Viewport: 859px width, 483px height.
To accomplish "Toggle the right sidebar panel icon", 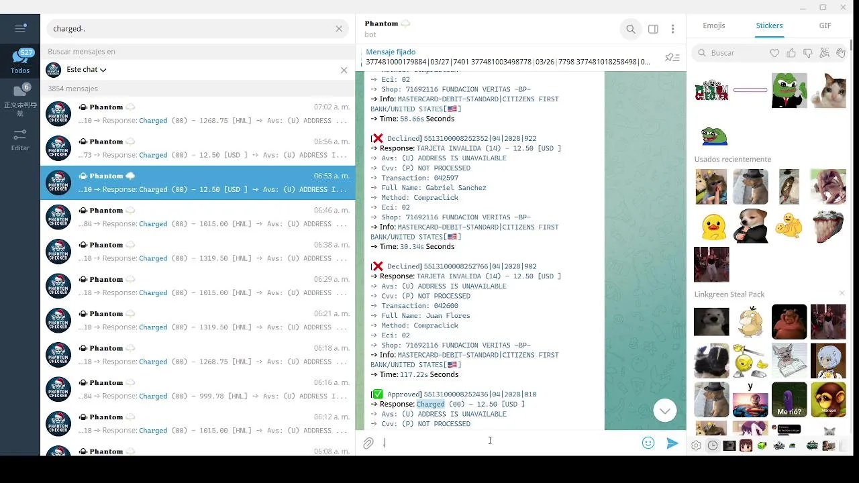I will click(x=653, y=29).
